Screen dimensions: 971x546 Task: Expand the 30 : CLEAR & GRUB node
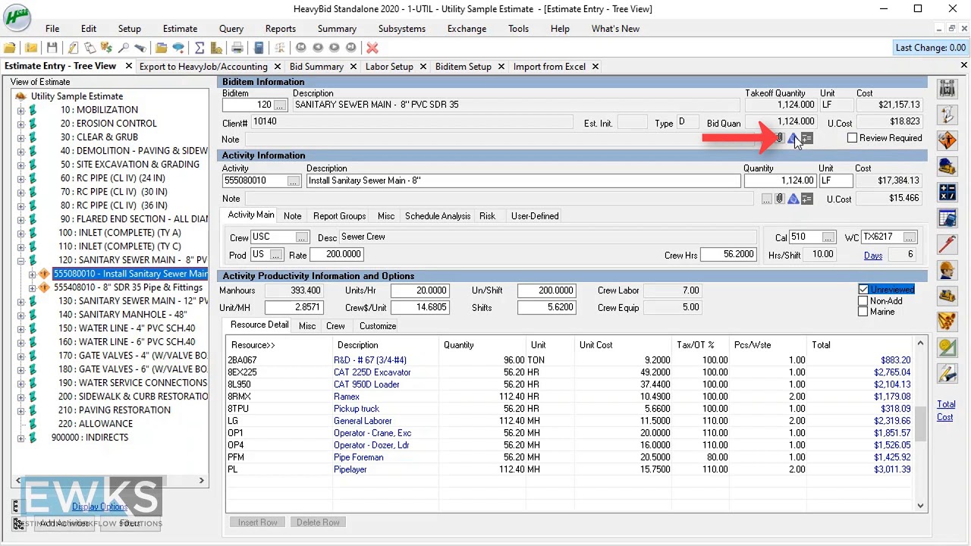(x=20, y=137)
